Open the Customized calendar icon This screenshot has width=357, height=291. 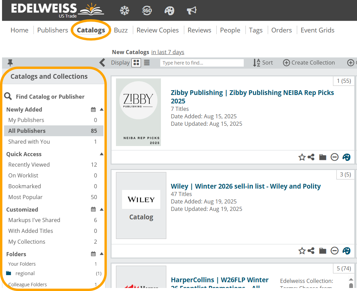click(x=93, y=209)
